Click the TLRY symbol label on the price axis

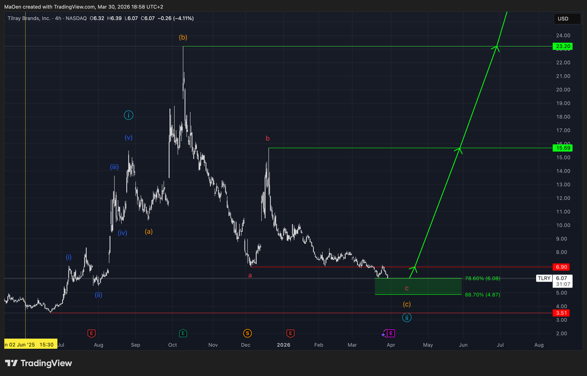pyautogui.click(x=544, y=278)
